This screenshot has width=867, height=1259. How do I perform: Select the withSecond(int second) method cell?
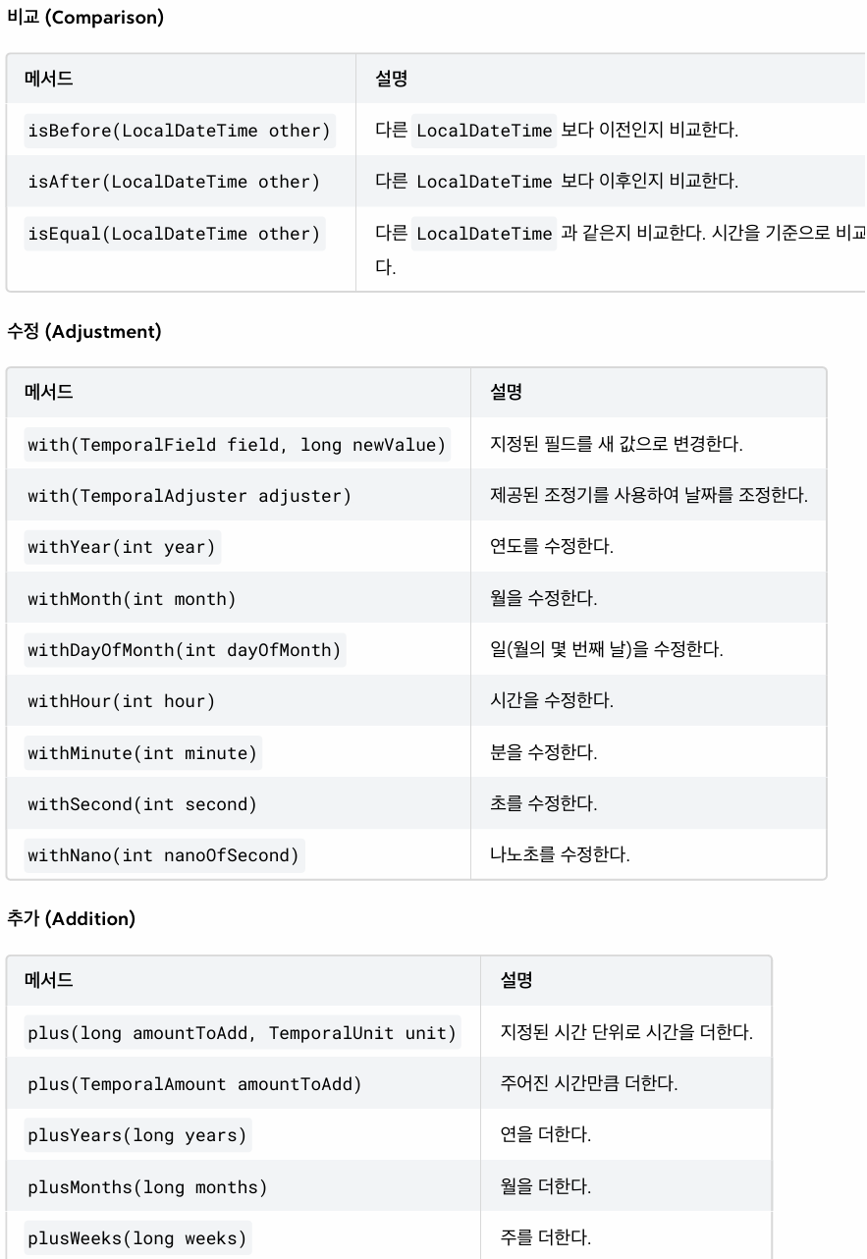[x=239, y=804]
